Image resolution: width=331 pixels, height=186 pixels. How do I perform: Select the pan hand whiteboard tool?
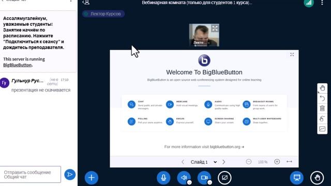322,88
